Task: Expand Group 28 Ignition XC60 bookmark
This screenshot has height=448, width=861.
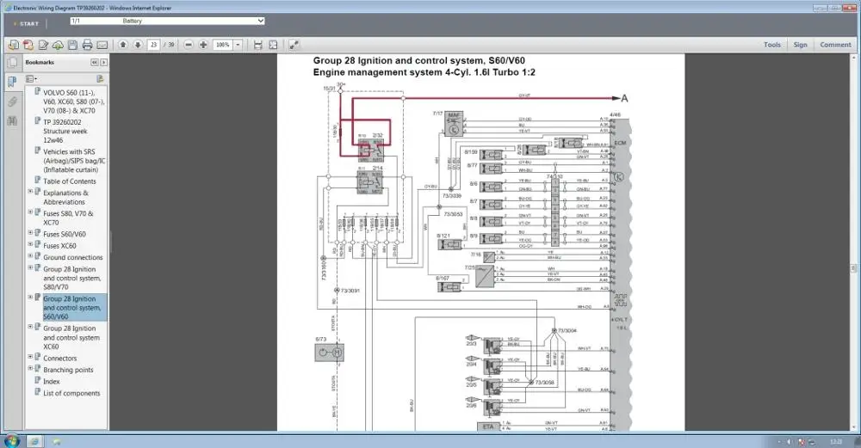Action: pyautogui.click(x=30, y=327)
